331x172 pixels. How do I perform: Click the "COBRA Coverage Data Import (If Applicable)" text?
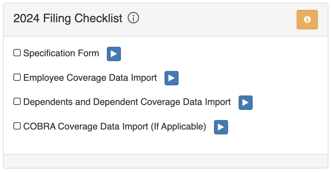115,127
